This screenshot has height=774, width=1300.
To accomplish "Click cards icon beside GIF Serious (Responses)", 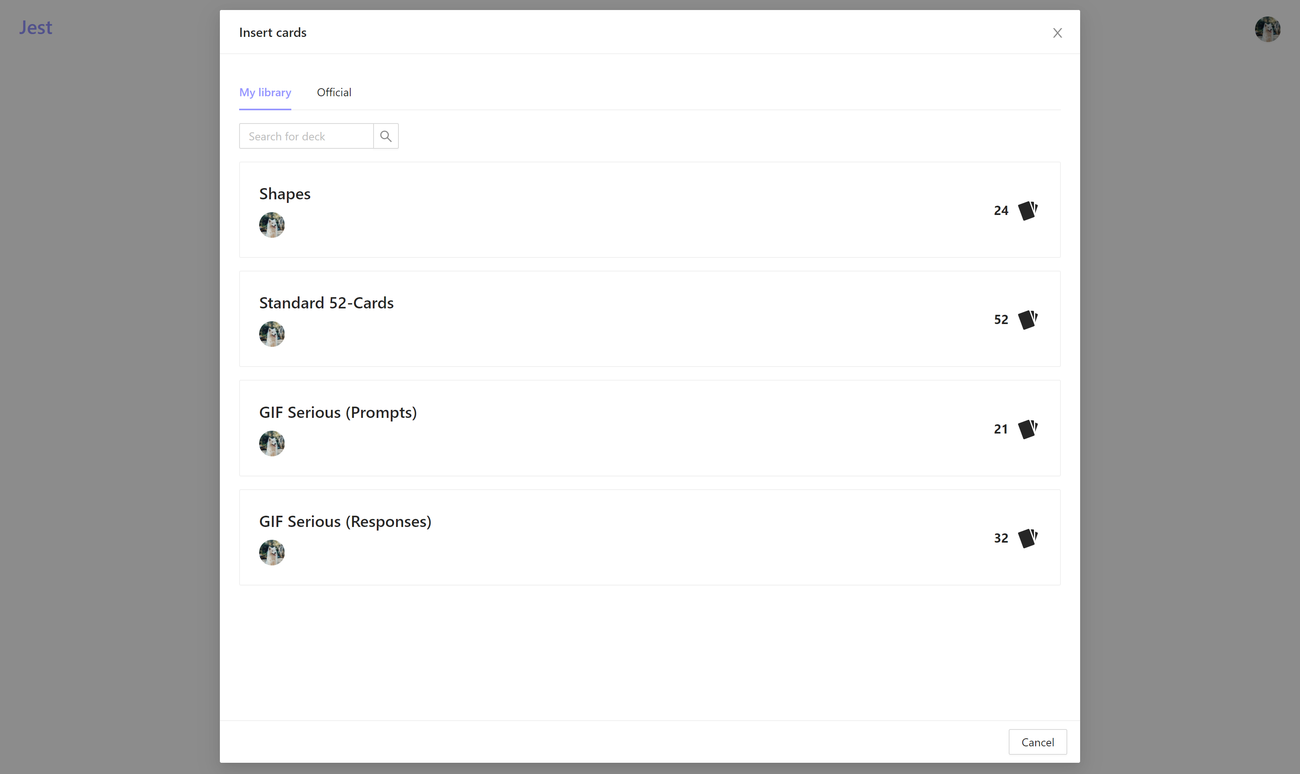I will click(1027, 538).
